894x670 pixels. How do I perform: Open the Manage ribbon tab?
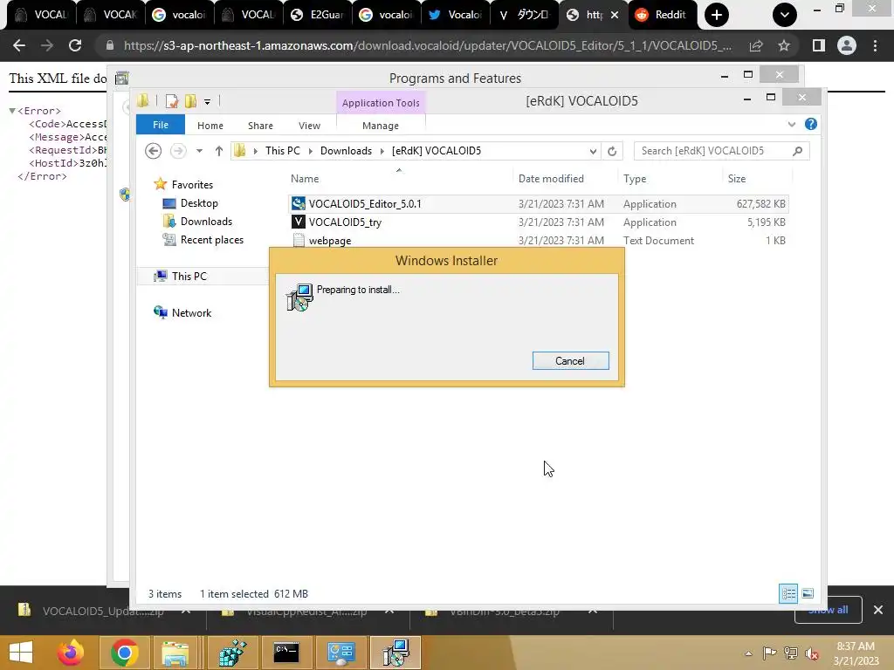(381, 126)
